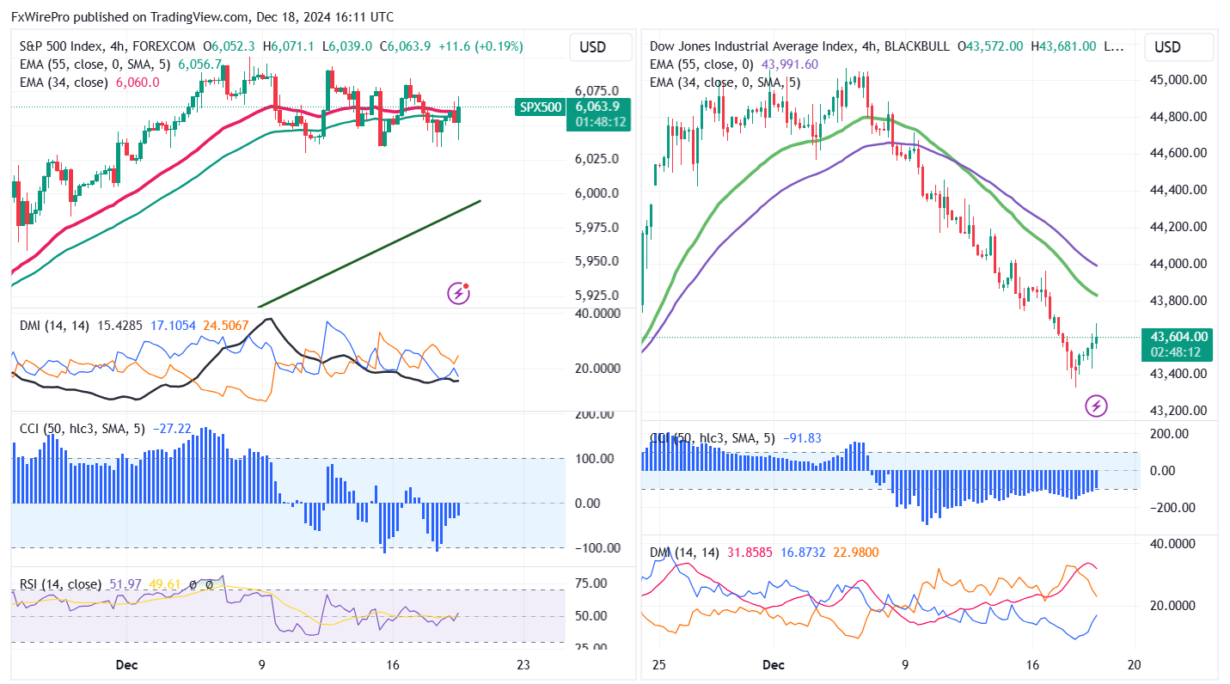Click the 6,063.9 current price label
This screenshot has width=1230, height=684.
(x=598, y=107)
